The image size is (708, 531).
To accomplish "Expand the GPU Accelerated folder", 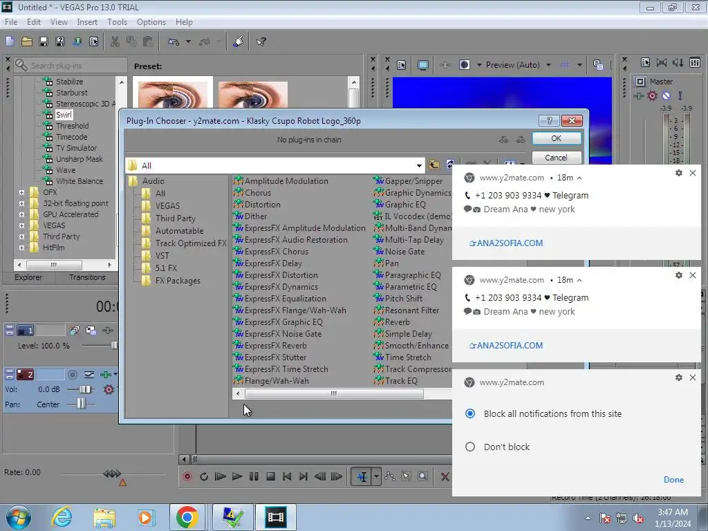I will 21,214.
